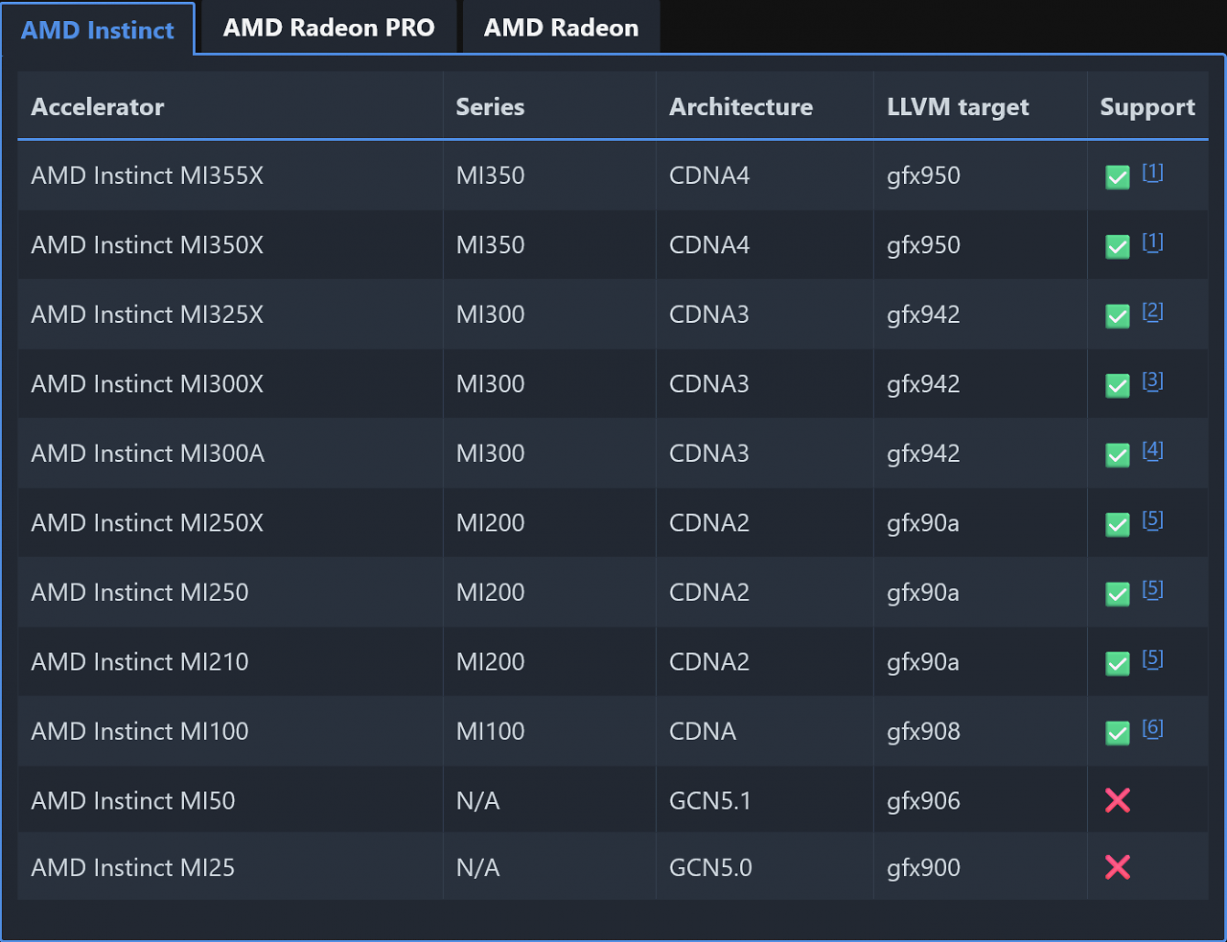The image size is (1227, 942).
Task: Select the AMD Instinct tab
Action: click(99, 30)
